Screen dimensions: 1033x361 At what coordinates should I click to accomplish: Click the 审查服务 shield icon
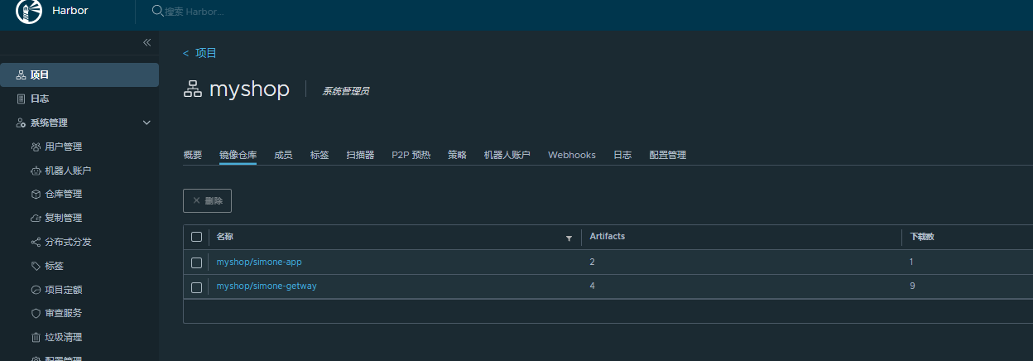pos(36,314)
